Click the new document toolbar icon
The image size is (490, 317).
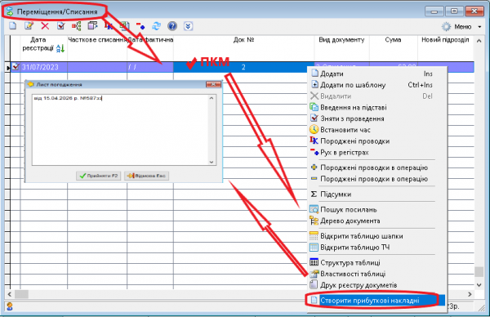pyautogui.click(x=13, y=26)
